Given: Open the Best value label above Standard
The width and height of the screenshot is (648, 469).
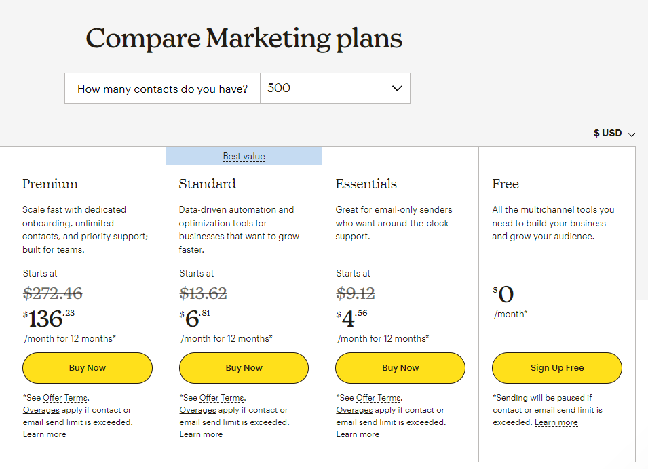Looking at the screenshot, I should (244, 156).
